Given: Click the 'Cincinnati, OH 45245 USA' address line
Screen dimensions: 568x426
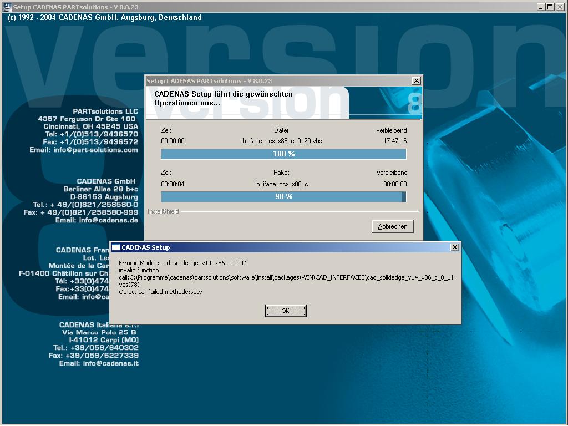Looking at the screenshot, I should tap(91, 126).
